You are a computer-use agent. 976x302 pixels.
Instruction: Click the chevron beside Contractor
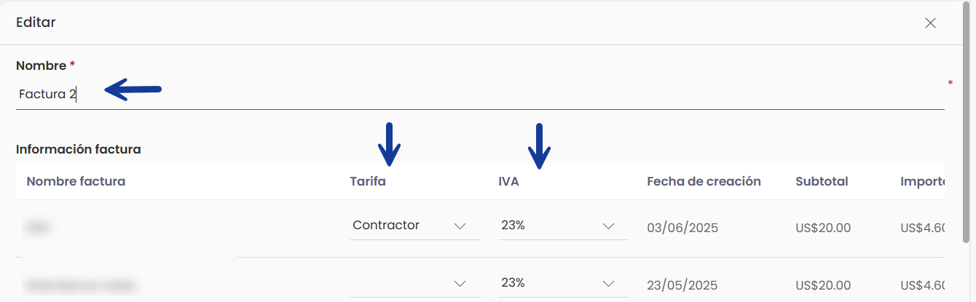click(460, 226)
